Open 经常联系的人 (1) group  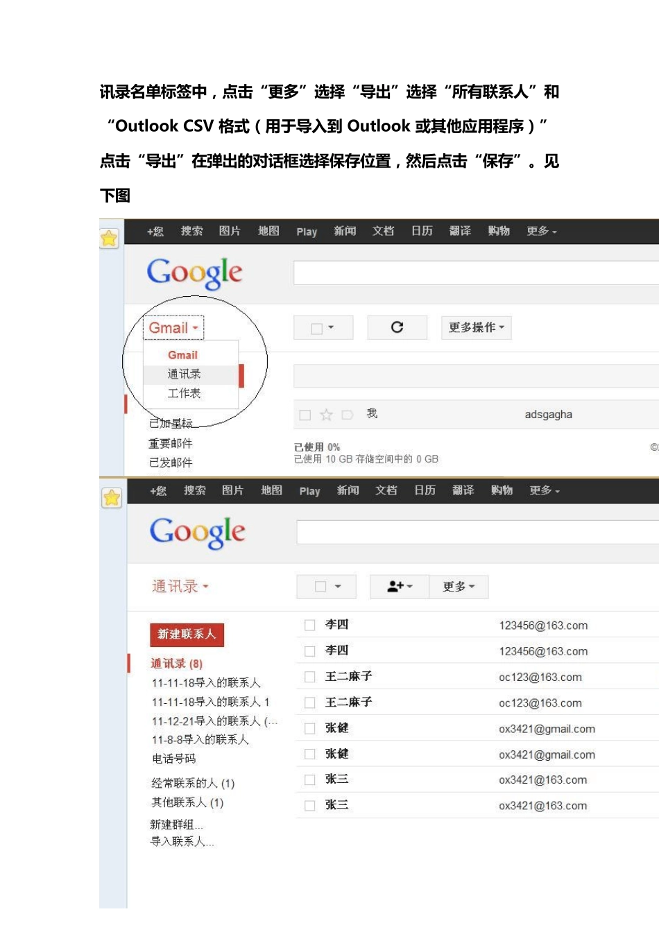[193, 784]
